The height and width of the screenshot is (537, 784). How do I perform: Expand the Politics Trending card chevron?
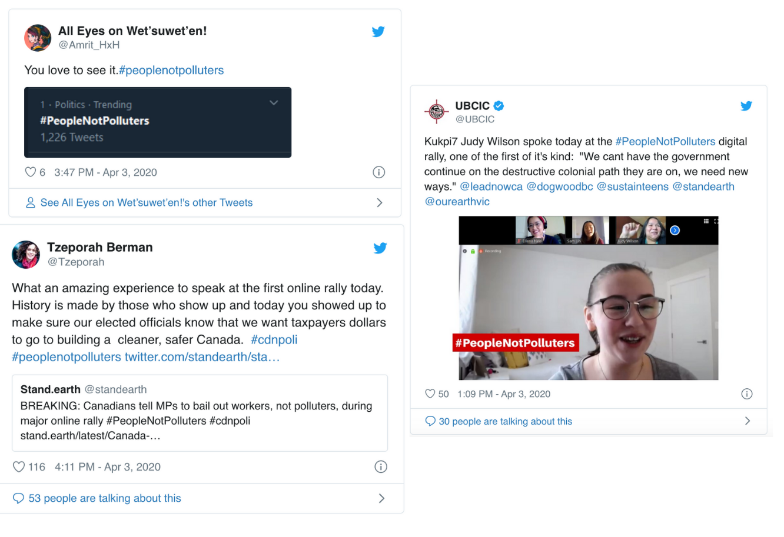coord(274,103)
